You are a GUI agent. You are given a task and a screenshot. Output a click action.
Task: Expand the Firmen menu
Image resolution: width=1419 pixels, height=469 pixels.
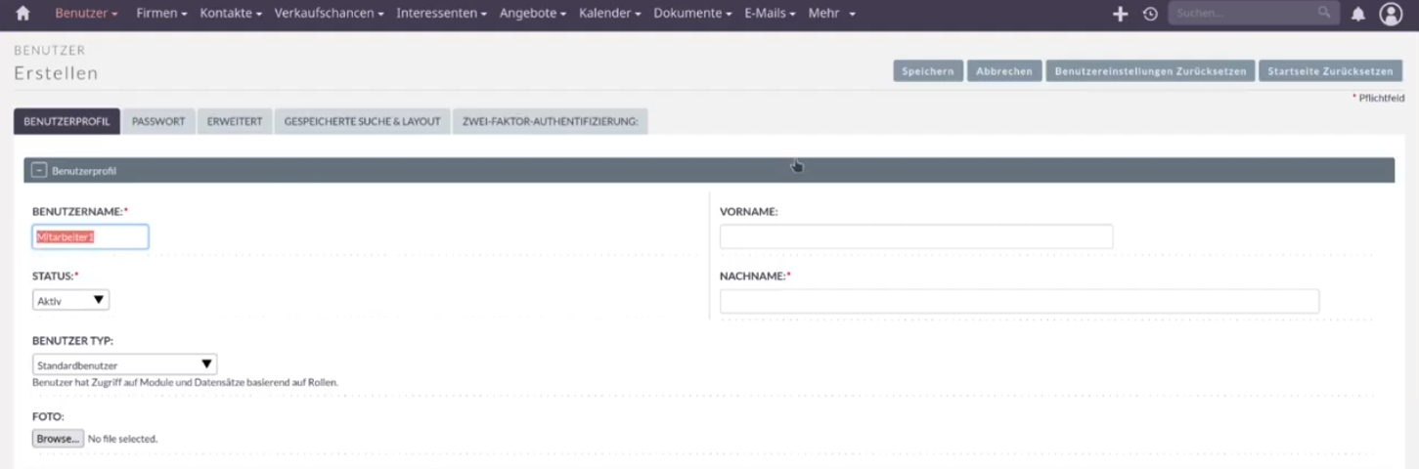(163, 14)
